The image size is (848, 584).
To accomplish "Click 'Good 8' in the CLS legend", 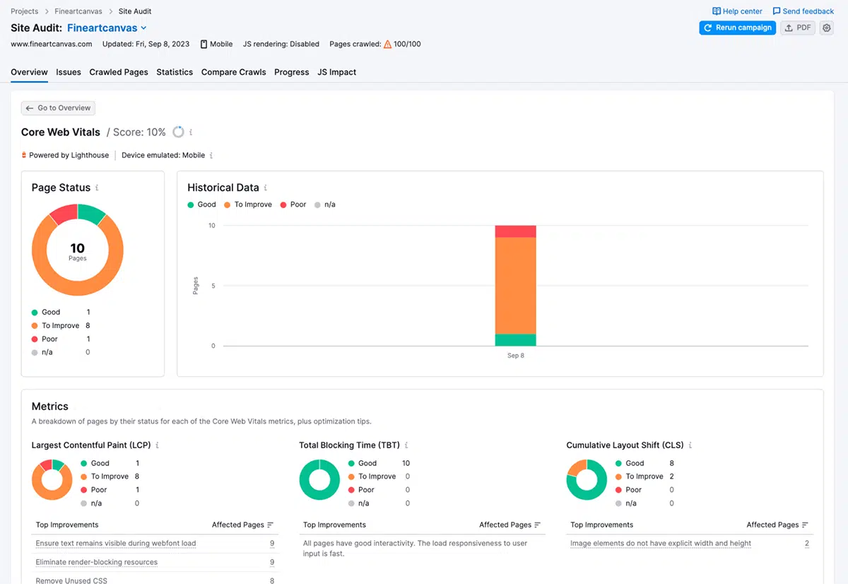I will [x=644, y=463].
